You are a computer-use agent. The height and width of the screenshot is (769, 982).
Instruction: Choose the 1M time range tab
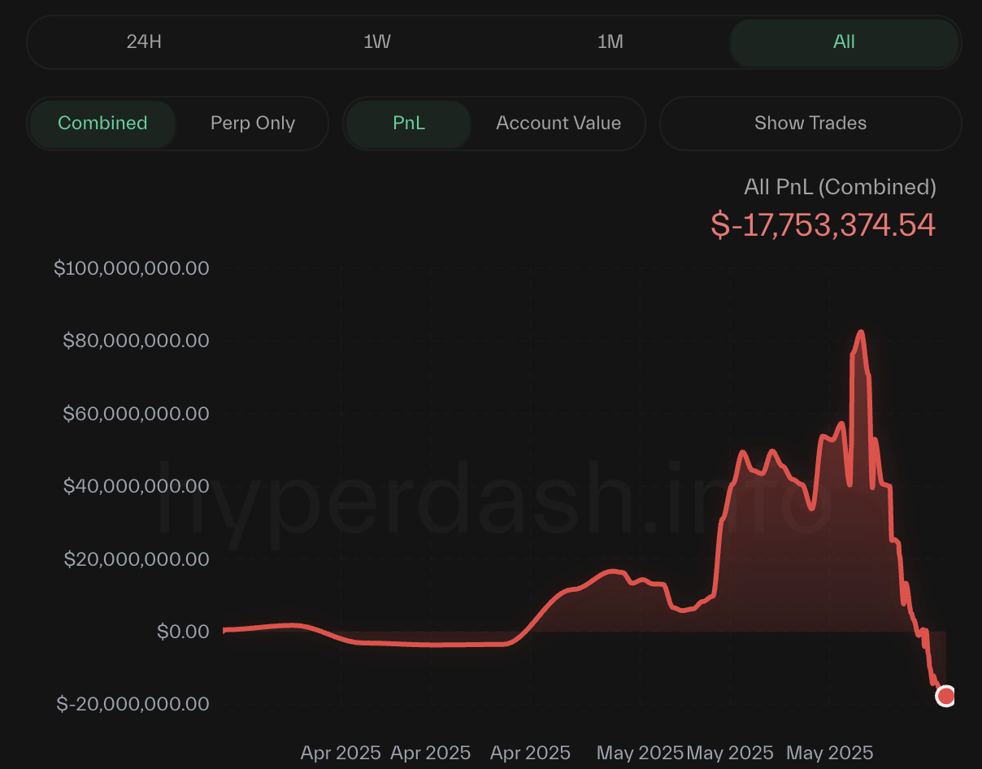610,41
